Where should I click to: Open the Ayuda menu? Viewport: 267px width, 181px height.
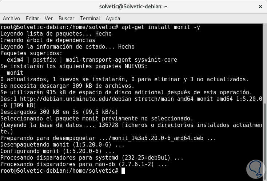[113, 18]
